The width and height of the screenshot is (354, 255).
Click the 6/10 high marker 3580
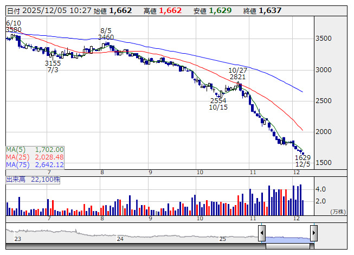pyautogui.click(x=14, y=30)
